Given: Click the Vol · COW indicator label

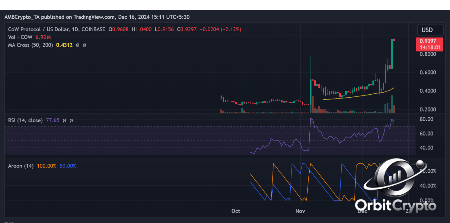Looking at the screenshot, I should pos(21,37).
